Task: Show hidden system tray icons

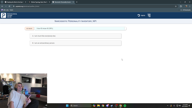Action: (x=168, y=106)
